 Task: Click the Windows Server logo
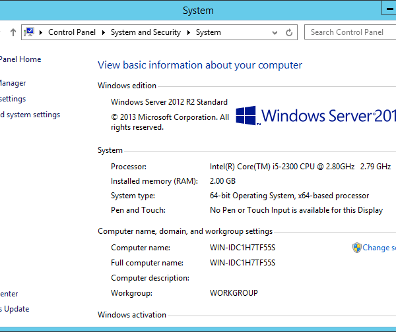pos(315,116)
